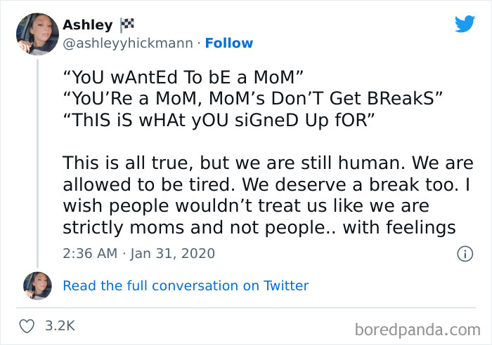Open the 2:36 AM · Jan 31, 2020 timestamp
Screen dimensions: 492x345
click(138, 253)
